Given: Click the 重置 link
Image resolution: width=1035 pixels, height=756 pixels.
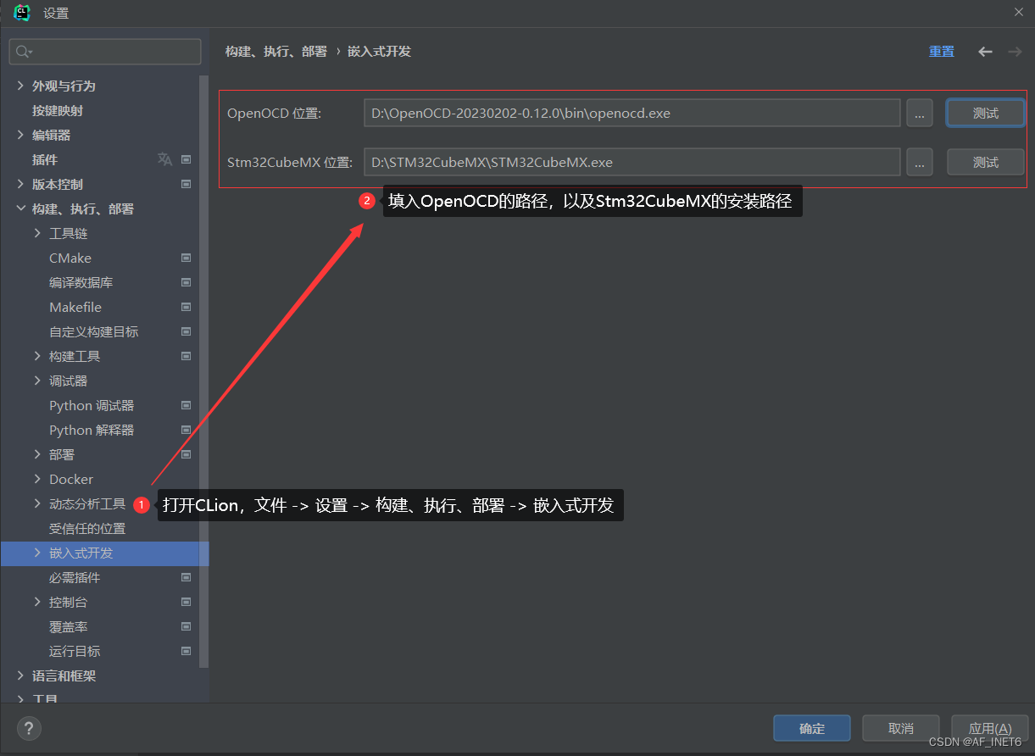Looking at the screenshot, I should click(x=942, y=52).
